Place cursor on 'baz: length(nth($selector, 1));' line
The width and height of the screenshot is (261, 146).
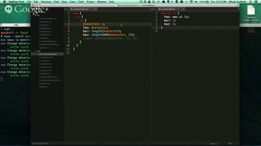coord(109,35)
